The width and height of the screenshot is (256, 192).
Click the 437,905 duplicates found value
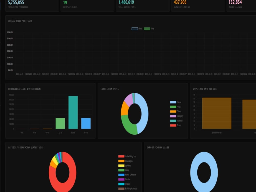[x=180, y=2]
